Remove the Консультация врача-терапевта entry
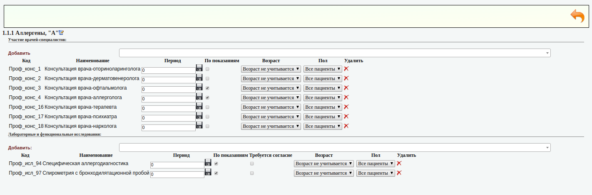The image size is (592, 195). point(346,107)
